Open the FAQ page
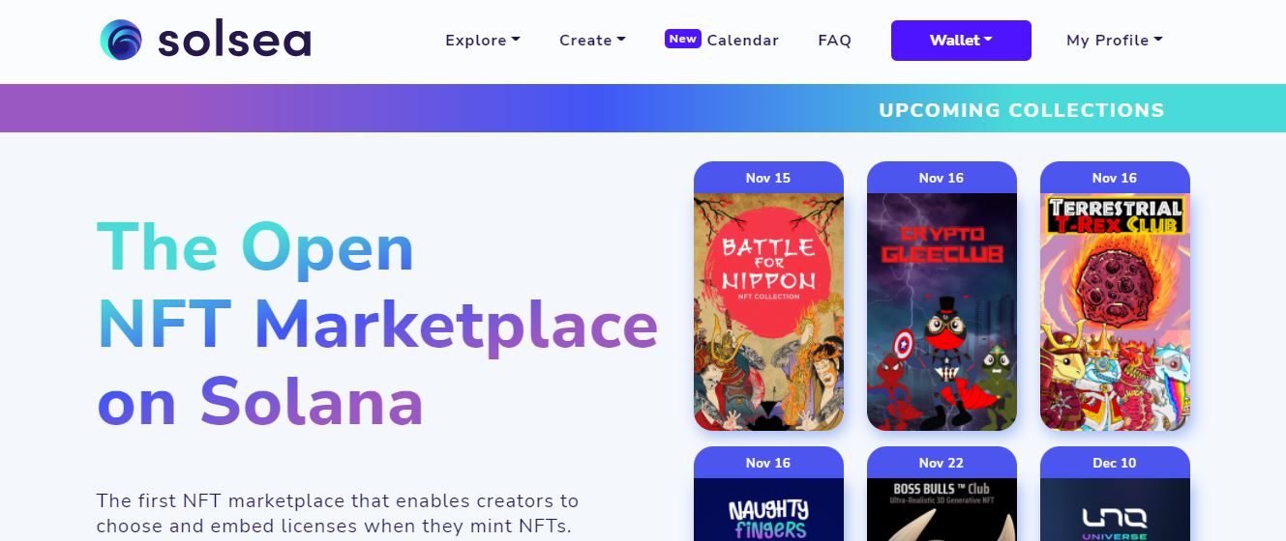Viewport: 1286px width, 541px height. [x=834, y=41]
